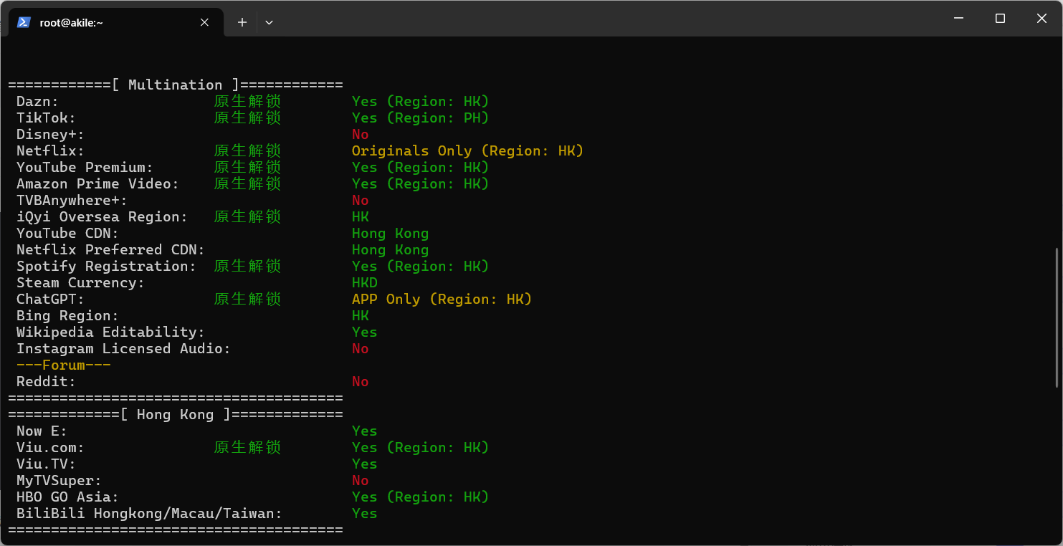Click the 'MyTVSuper:' label
The width and height of the screenshot is (1063, 546).
(59, 480)
